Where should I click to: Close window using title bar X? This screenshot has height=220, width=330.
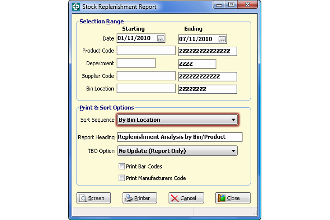click(247, 5)
